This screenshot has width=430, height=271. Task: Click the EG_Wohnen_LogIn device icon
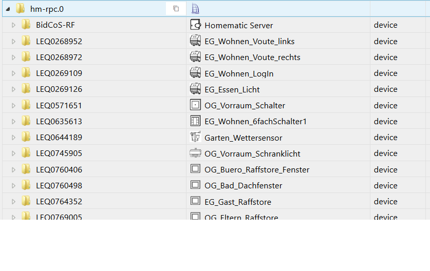195,72
